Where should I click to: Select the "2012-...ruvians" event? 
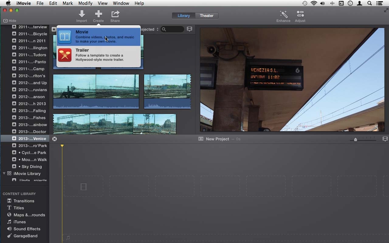(x=25, y=90)
